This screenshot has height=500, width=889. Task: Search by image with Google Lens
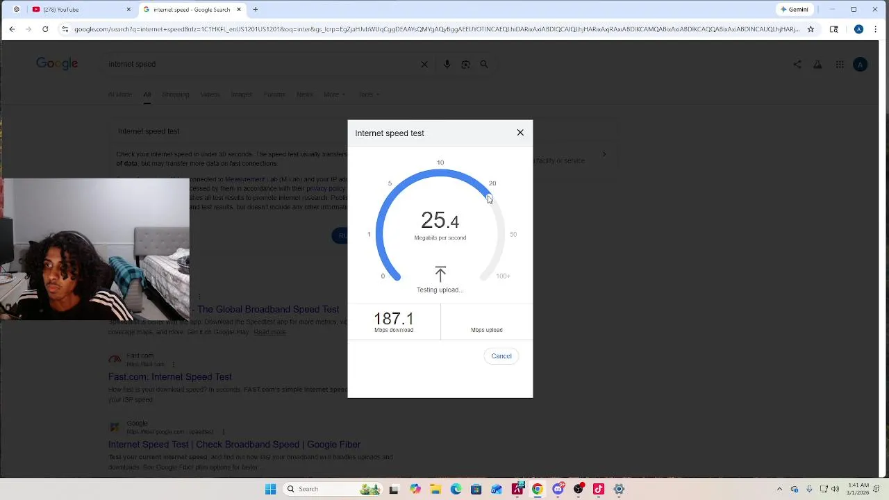tap(465, 65)
